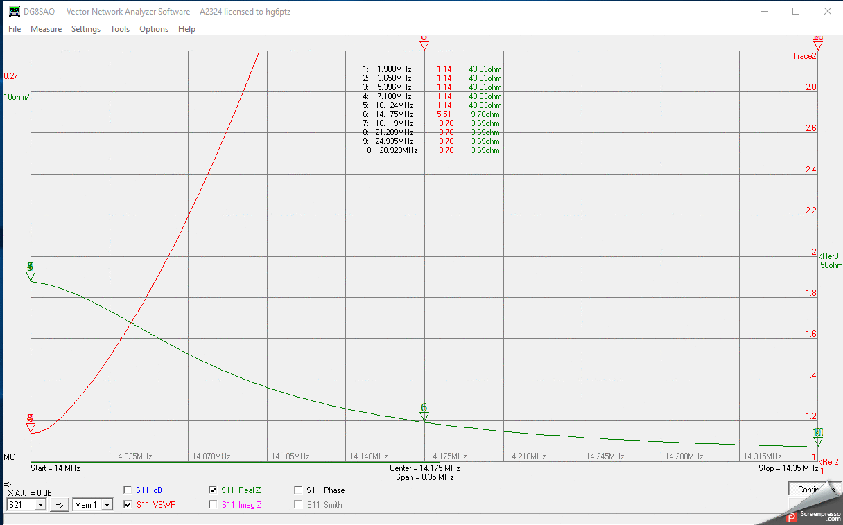Click the Ref3 50ohm reference marker
This screenshot has width=843, height=525.
coord(830,260)
